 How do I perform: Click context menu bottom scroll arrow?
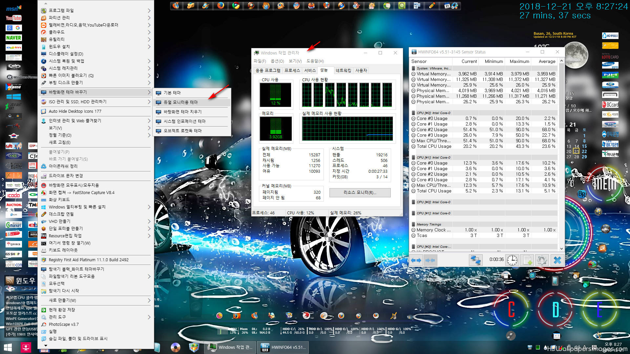(46, 345)
